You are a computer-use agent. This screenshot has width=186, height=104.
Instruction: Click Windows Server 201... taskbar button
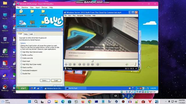(x=53, y=88)
